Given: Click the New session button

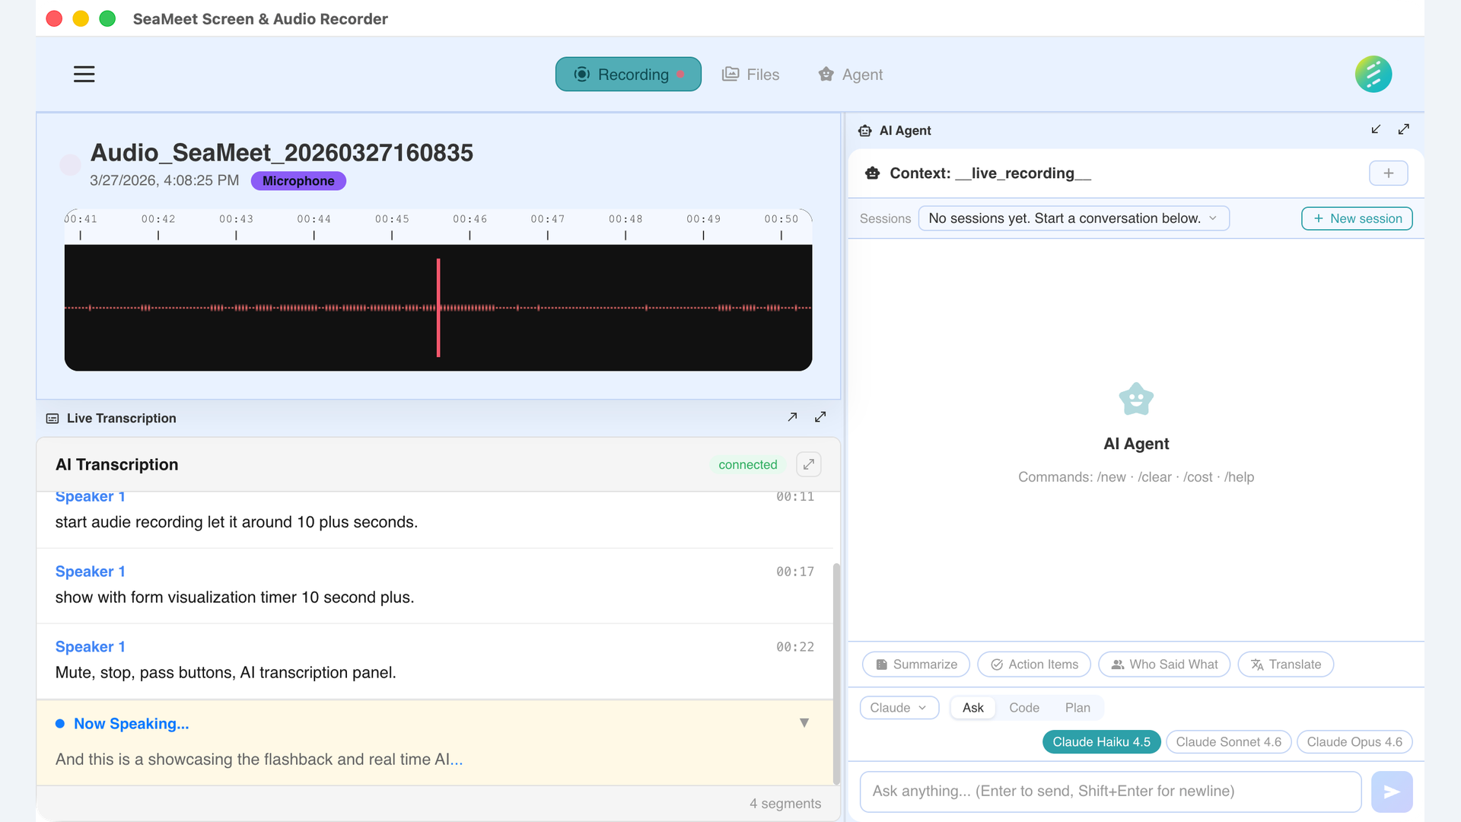Looking at the screenshot, I should [1357, 218].
